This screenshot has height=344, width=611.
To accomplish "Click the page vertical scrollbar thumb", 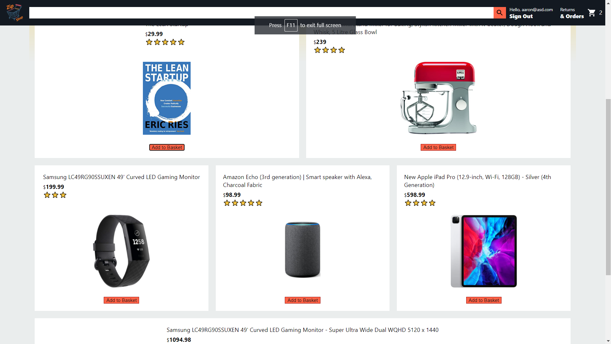I will pos(608,187).
